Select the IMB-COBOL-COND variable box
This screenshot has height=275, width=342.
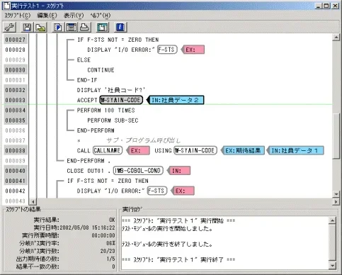pos(138,170)
